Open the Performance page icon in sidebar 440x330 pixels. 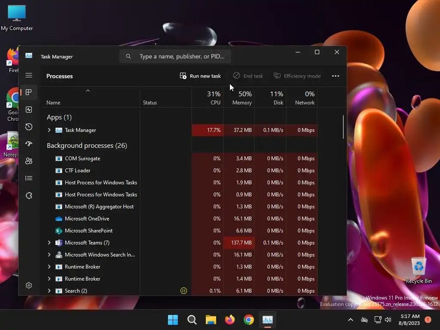29,110
